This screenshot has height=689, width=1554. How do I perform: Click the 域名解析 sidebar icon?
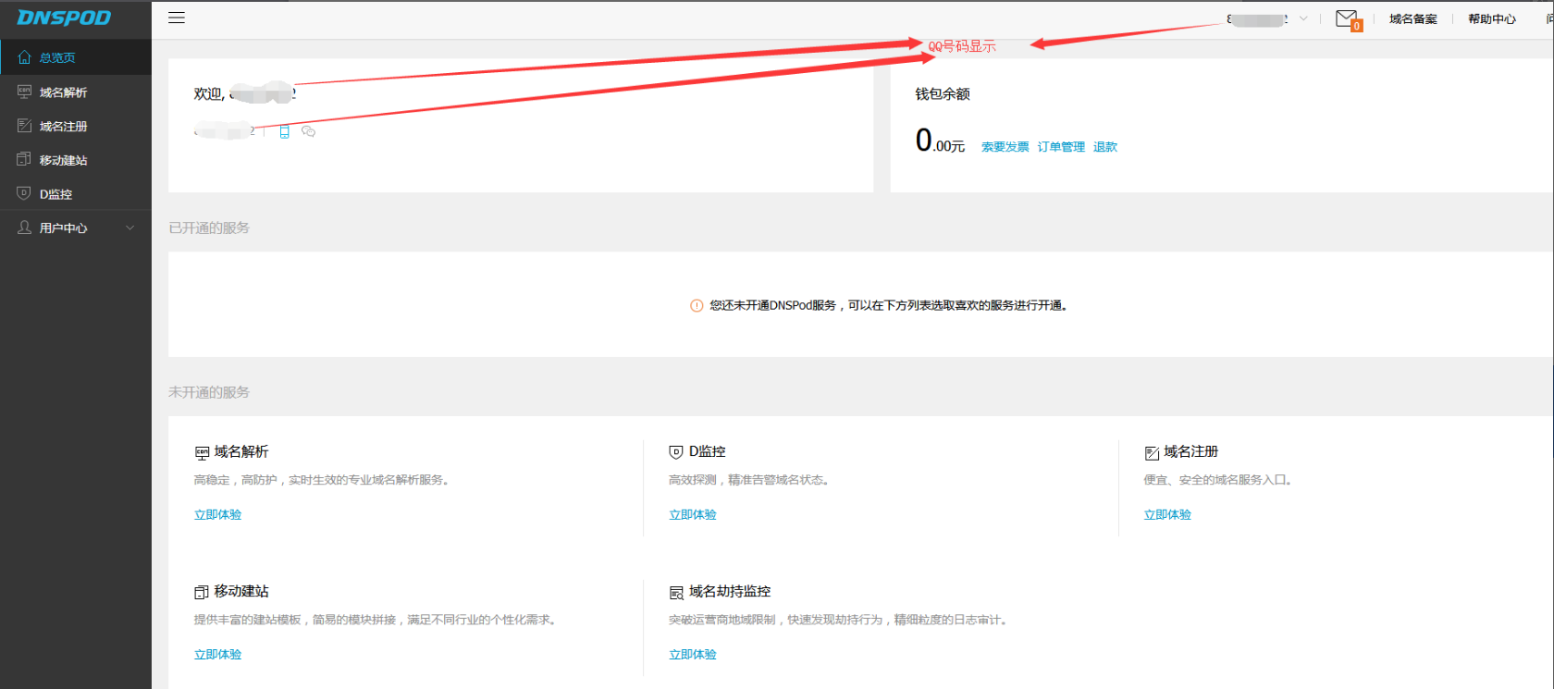[25, 92]
